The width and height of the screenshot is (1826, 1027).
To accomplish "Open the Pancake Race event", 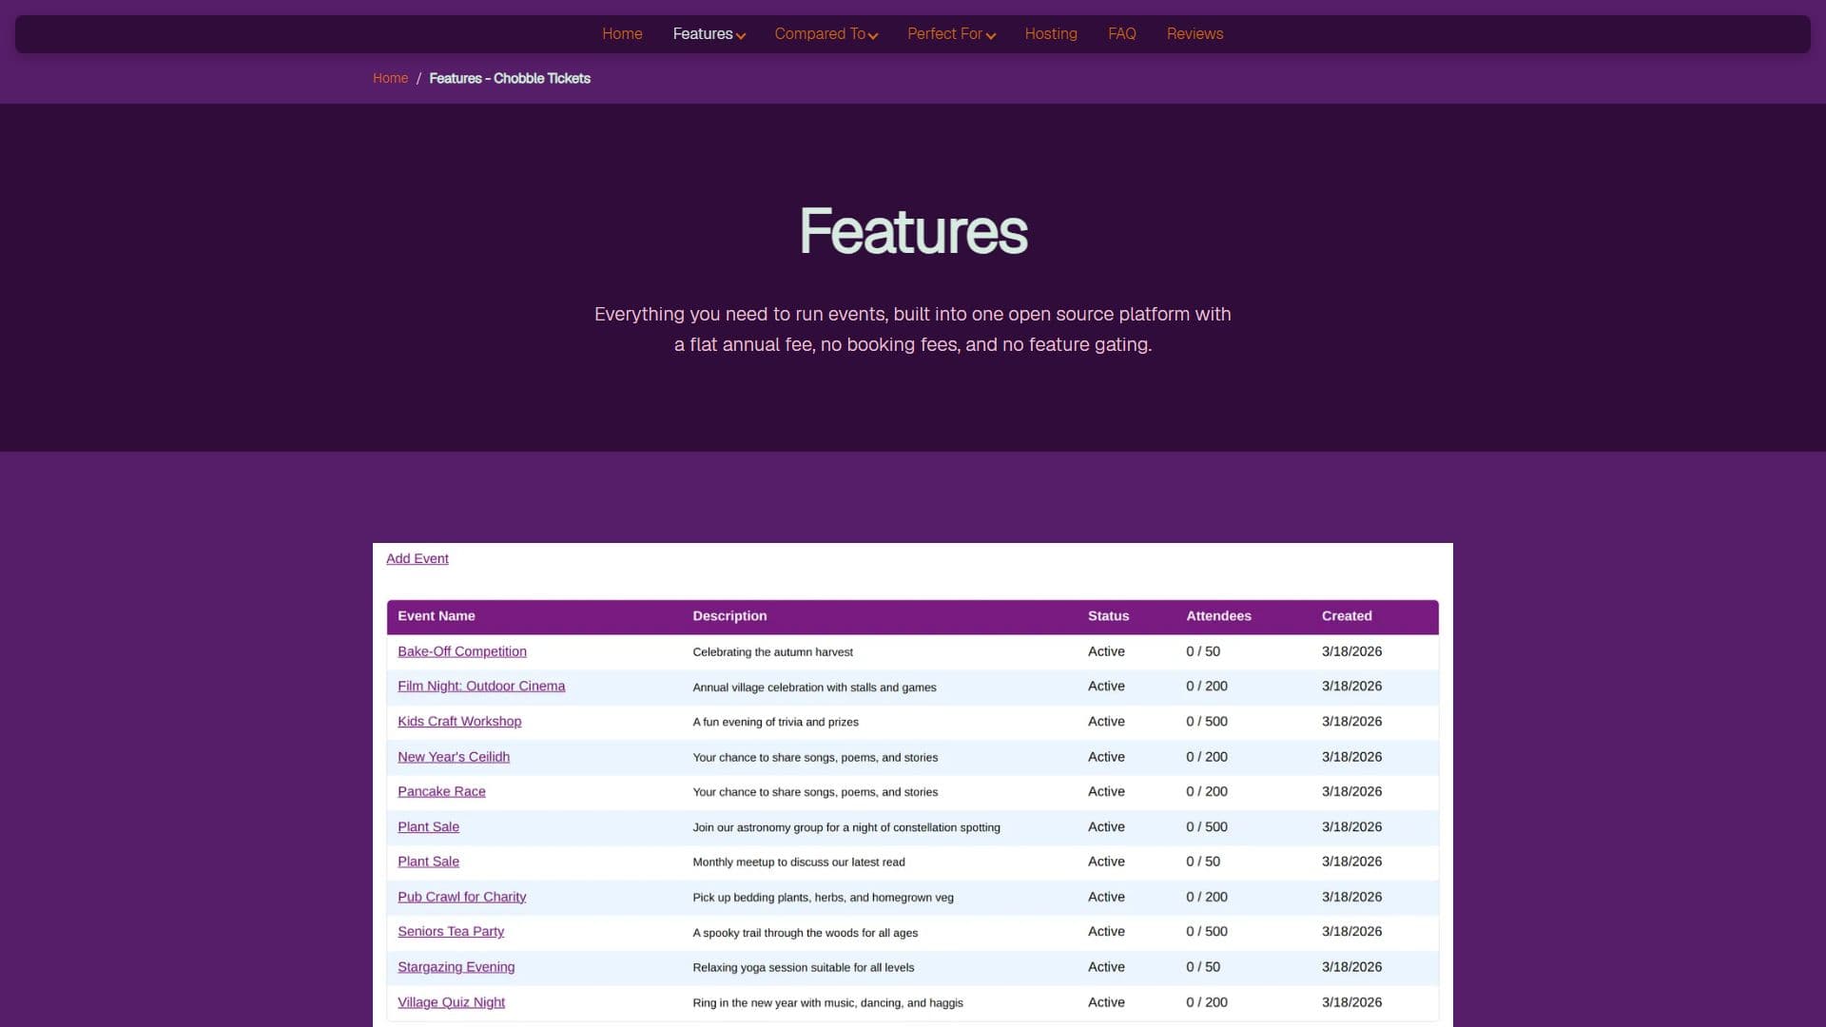I will click(441, 791).
